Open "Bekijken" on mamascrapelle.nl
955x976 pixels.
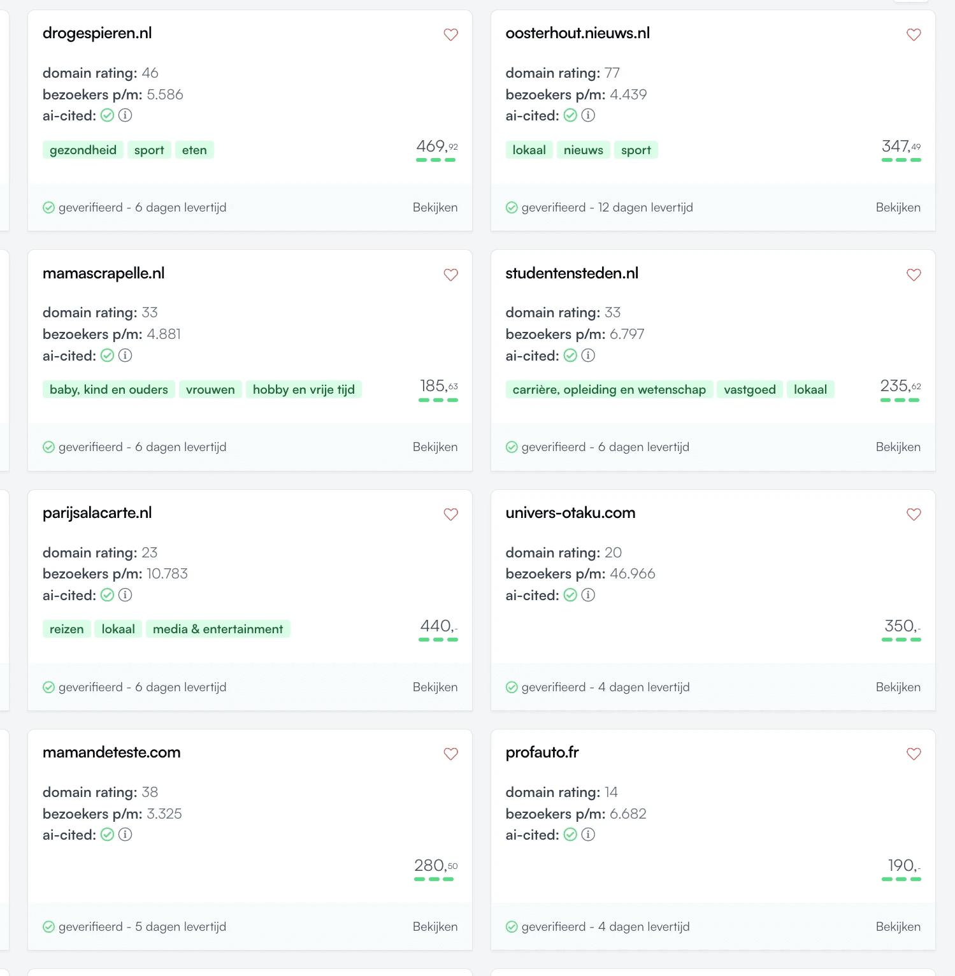435,447
